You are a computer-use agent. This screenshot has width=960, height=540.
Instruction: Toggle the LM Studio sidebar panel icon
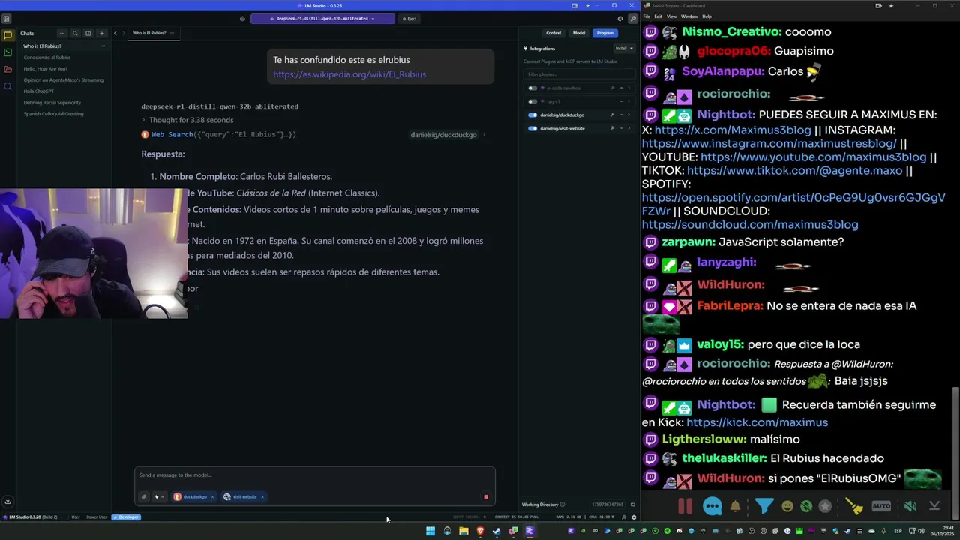coord(6,19)
